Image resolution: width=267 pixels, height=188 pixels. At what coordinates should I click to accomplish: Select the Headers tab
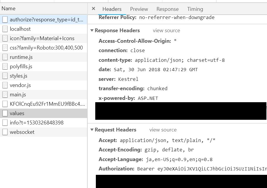click(x=112, y=9)
